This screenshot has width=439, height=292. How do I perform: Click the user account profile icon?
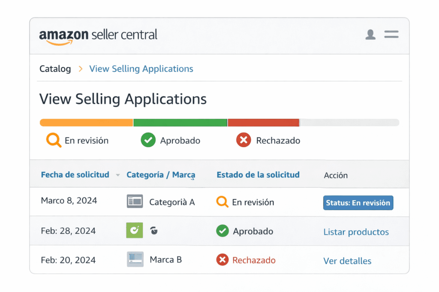pyautogui.click(x=370, y=35)
